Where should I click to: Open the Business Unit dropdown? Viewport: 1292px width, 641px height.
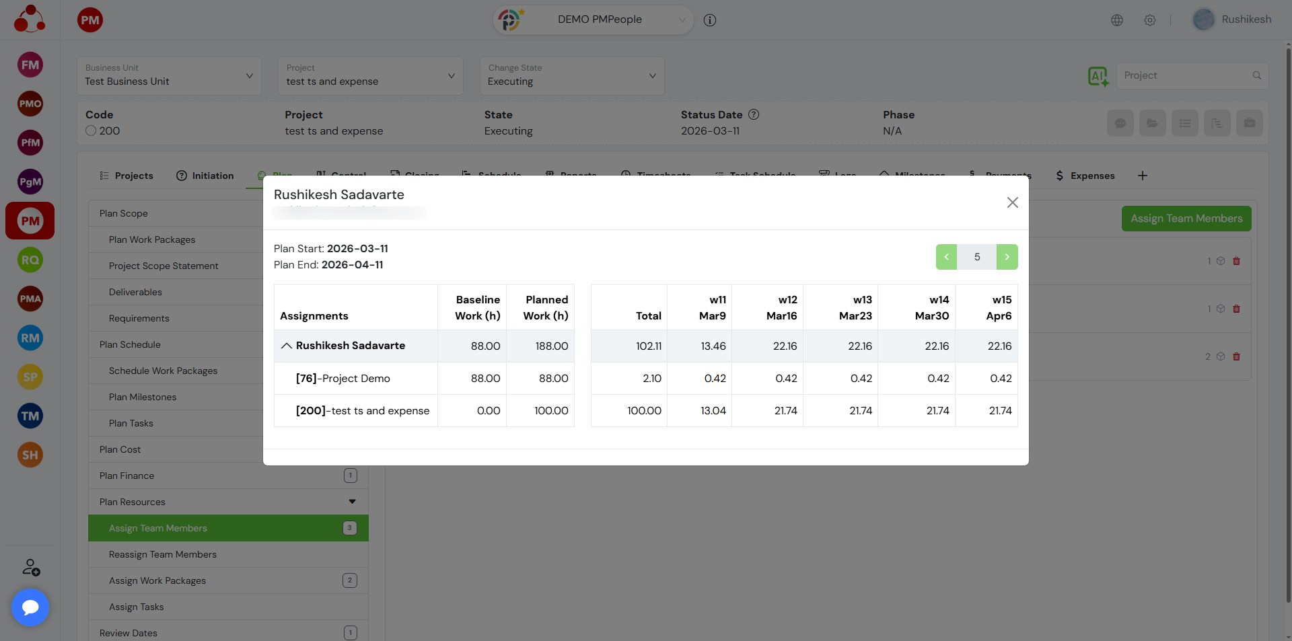169,76
